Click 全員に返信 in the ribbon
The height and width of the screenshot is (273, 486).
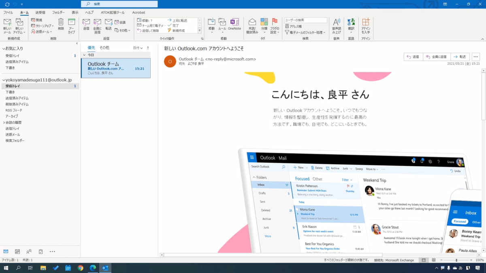point(97,26)
